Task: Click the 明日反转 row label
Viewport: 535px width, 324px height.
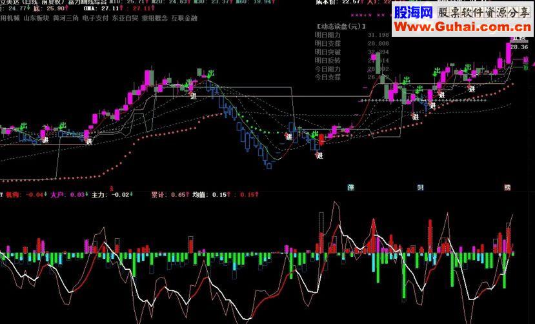Action: (328, 61)
